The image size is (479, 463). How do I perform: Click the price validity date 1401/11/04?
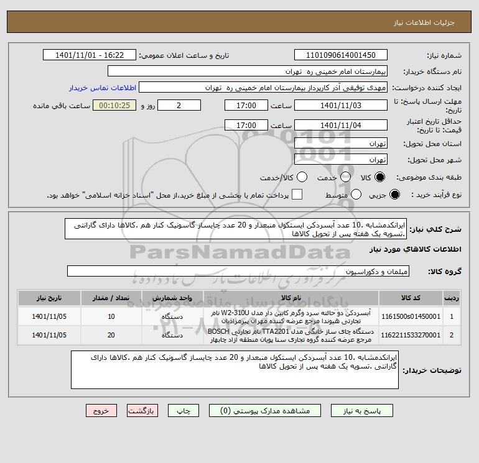point(341,125)
